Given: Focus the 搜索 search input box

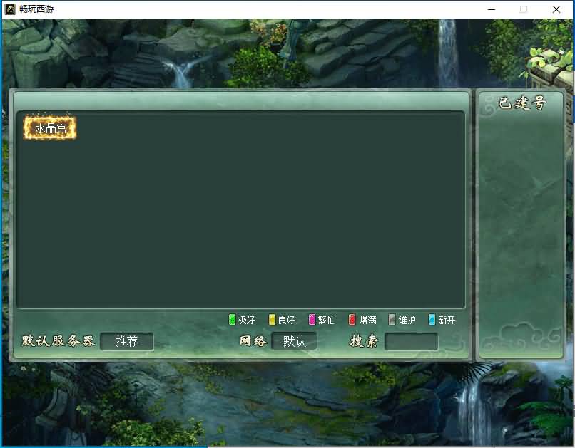Looking at the screenshot, I should [411, 341].
